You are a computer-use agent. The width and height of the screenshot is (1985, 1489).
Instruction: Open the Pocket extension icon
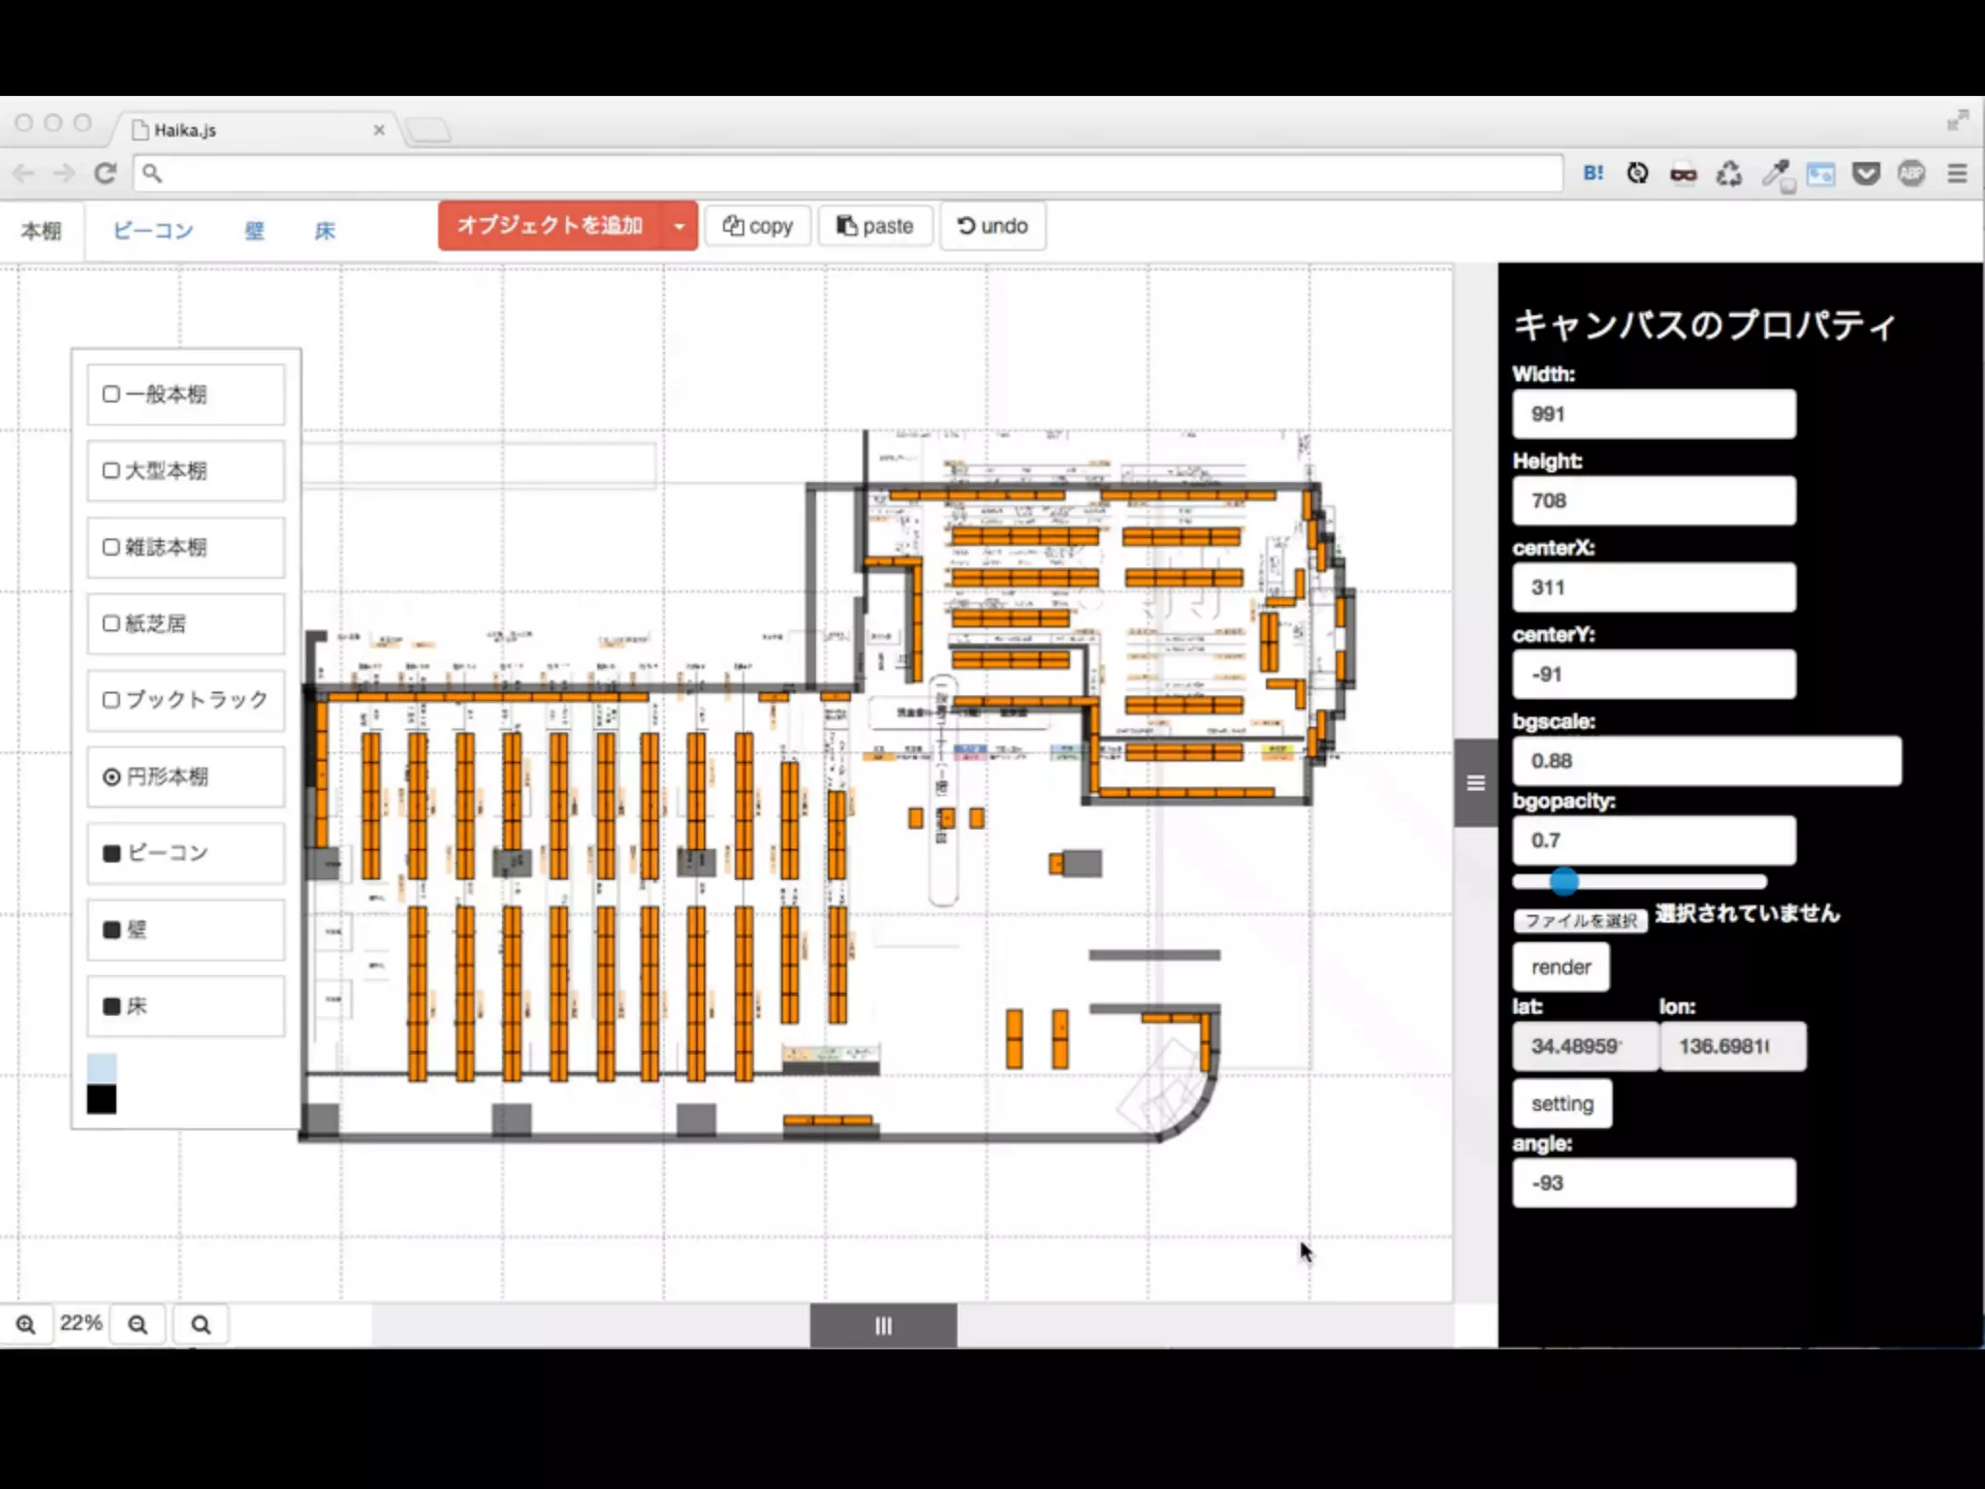click(1866, 174)
